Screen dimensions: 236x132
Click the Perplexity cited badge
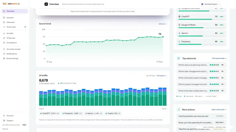[222, 42]
